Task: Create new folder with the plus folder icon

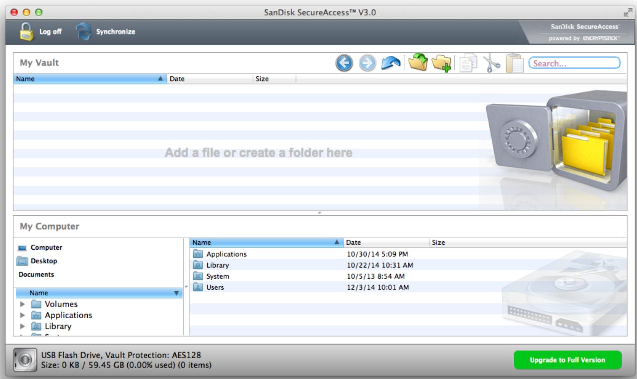Action: [442, 63]
